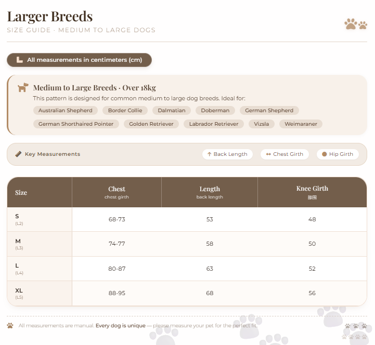Select the XL (L5) size row label
This screenshot has height=345, width=375.
[40, 294]
